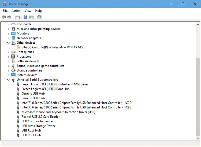Viewport: 201px width, 147px height.
Task: Select Microsoft Mouse and Keyboard Detection Driver
Action: [x=58, y=112]
